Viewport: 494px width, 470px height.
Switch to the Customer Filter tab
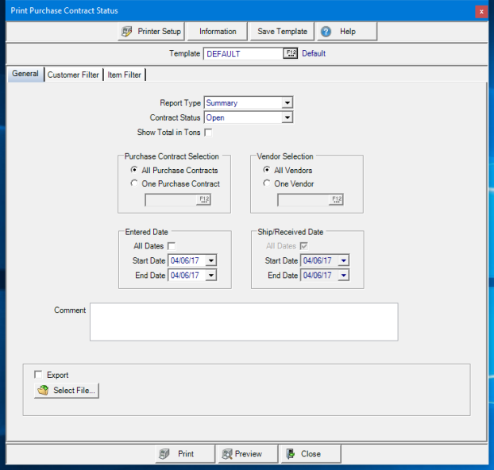tap(73, 75)
